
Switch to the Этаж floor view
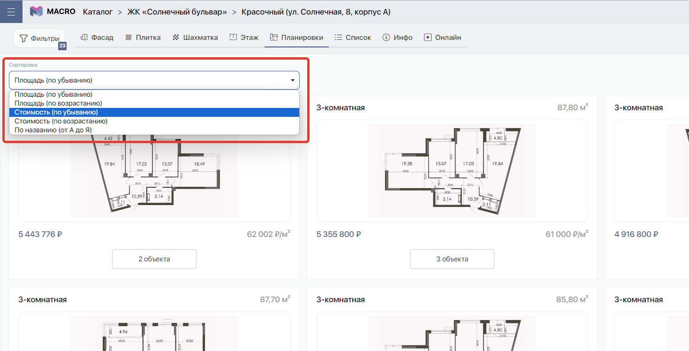pyautogui.click(x=244, y=38)
